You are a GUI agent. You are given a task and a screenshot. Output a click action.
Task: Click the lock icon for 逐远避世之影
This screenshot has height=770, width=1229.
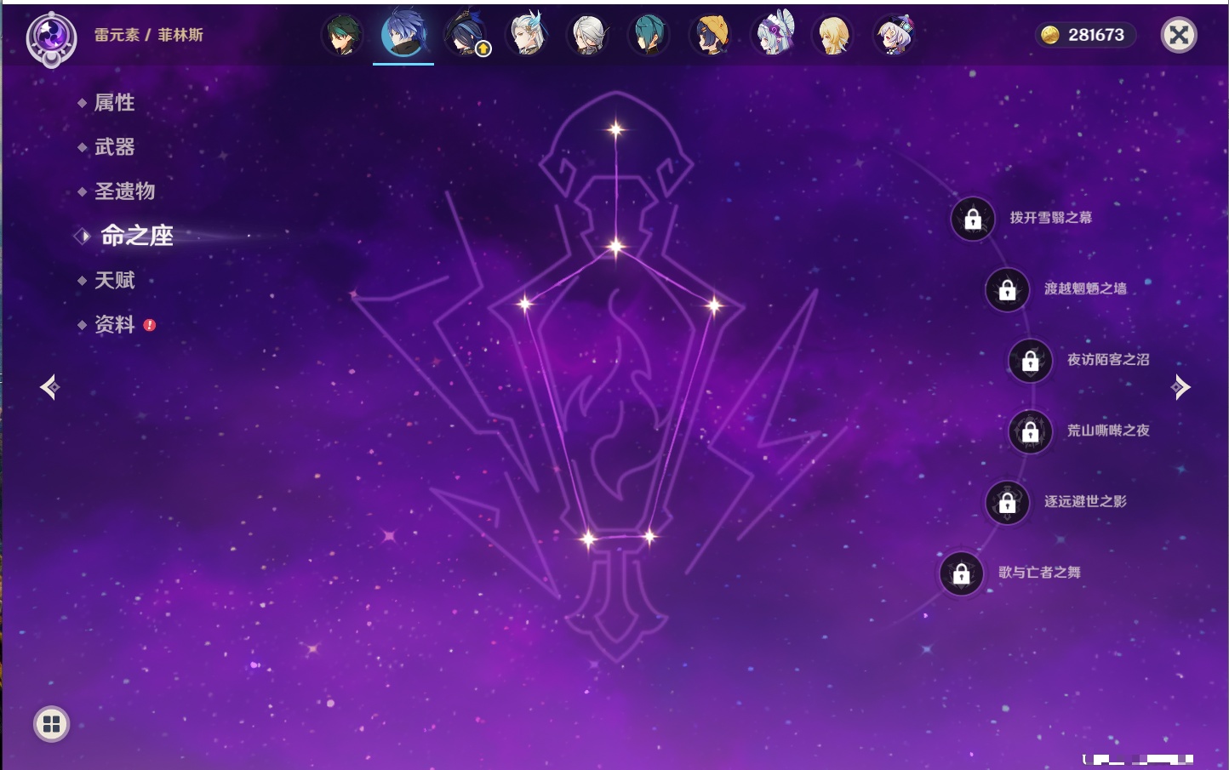click(x=1007, y=502)
